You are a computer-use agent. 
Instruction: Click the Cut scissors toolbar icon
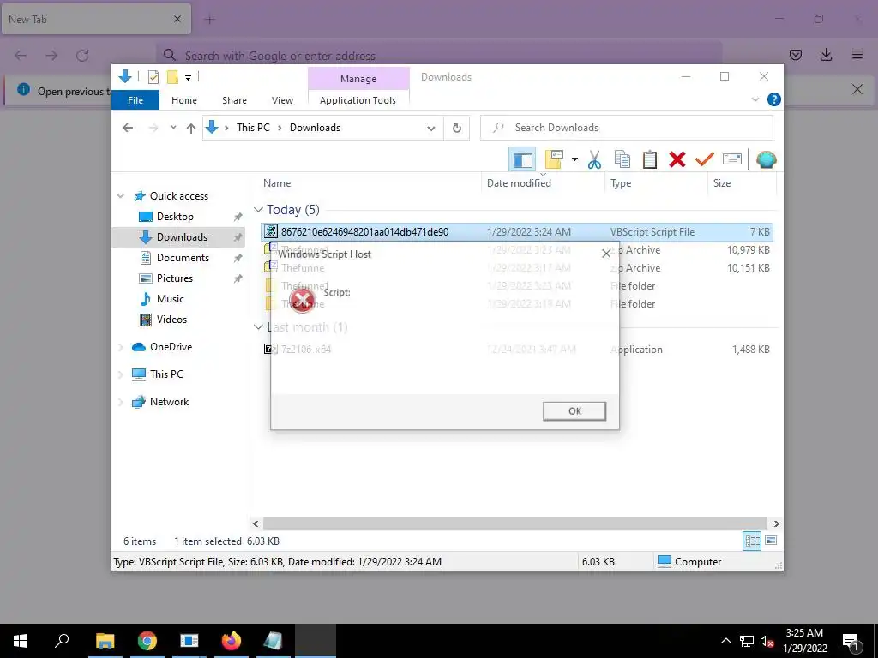594,159
